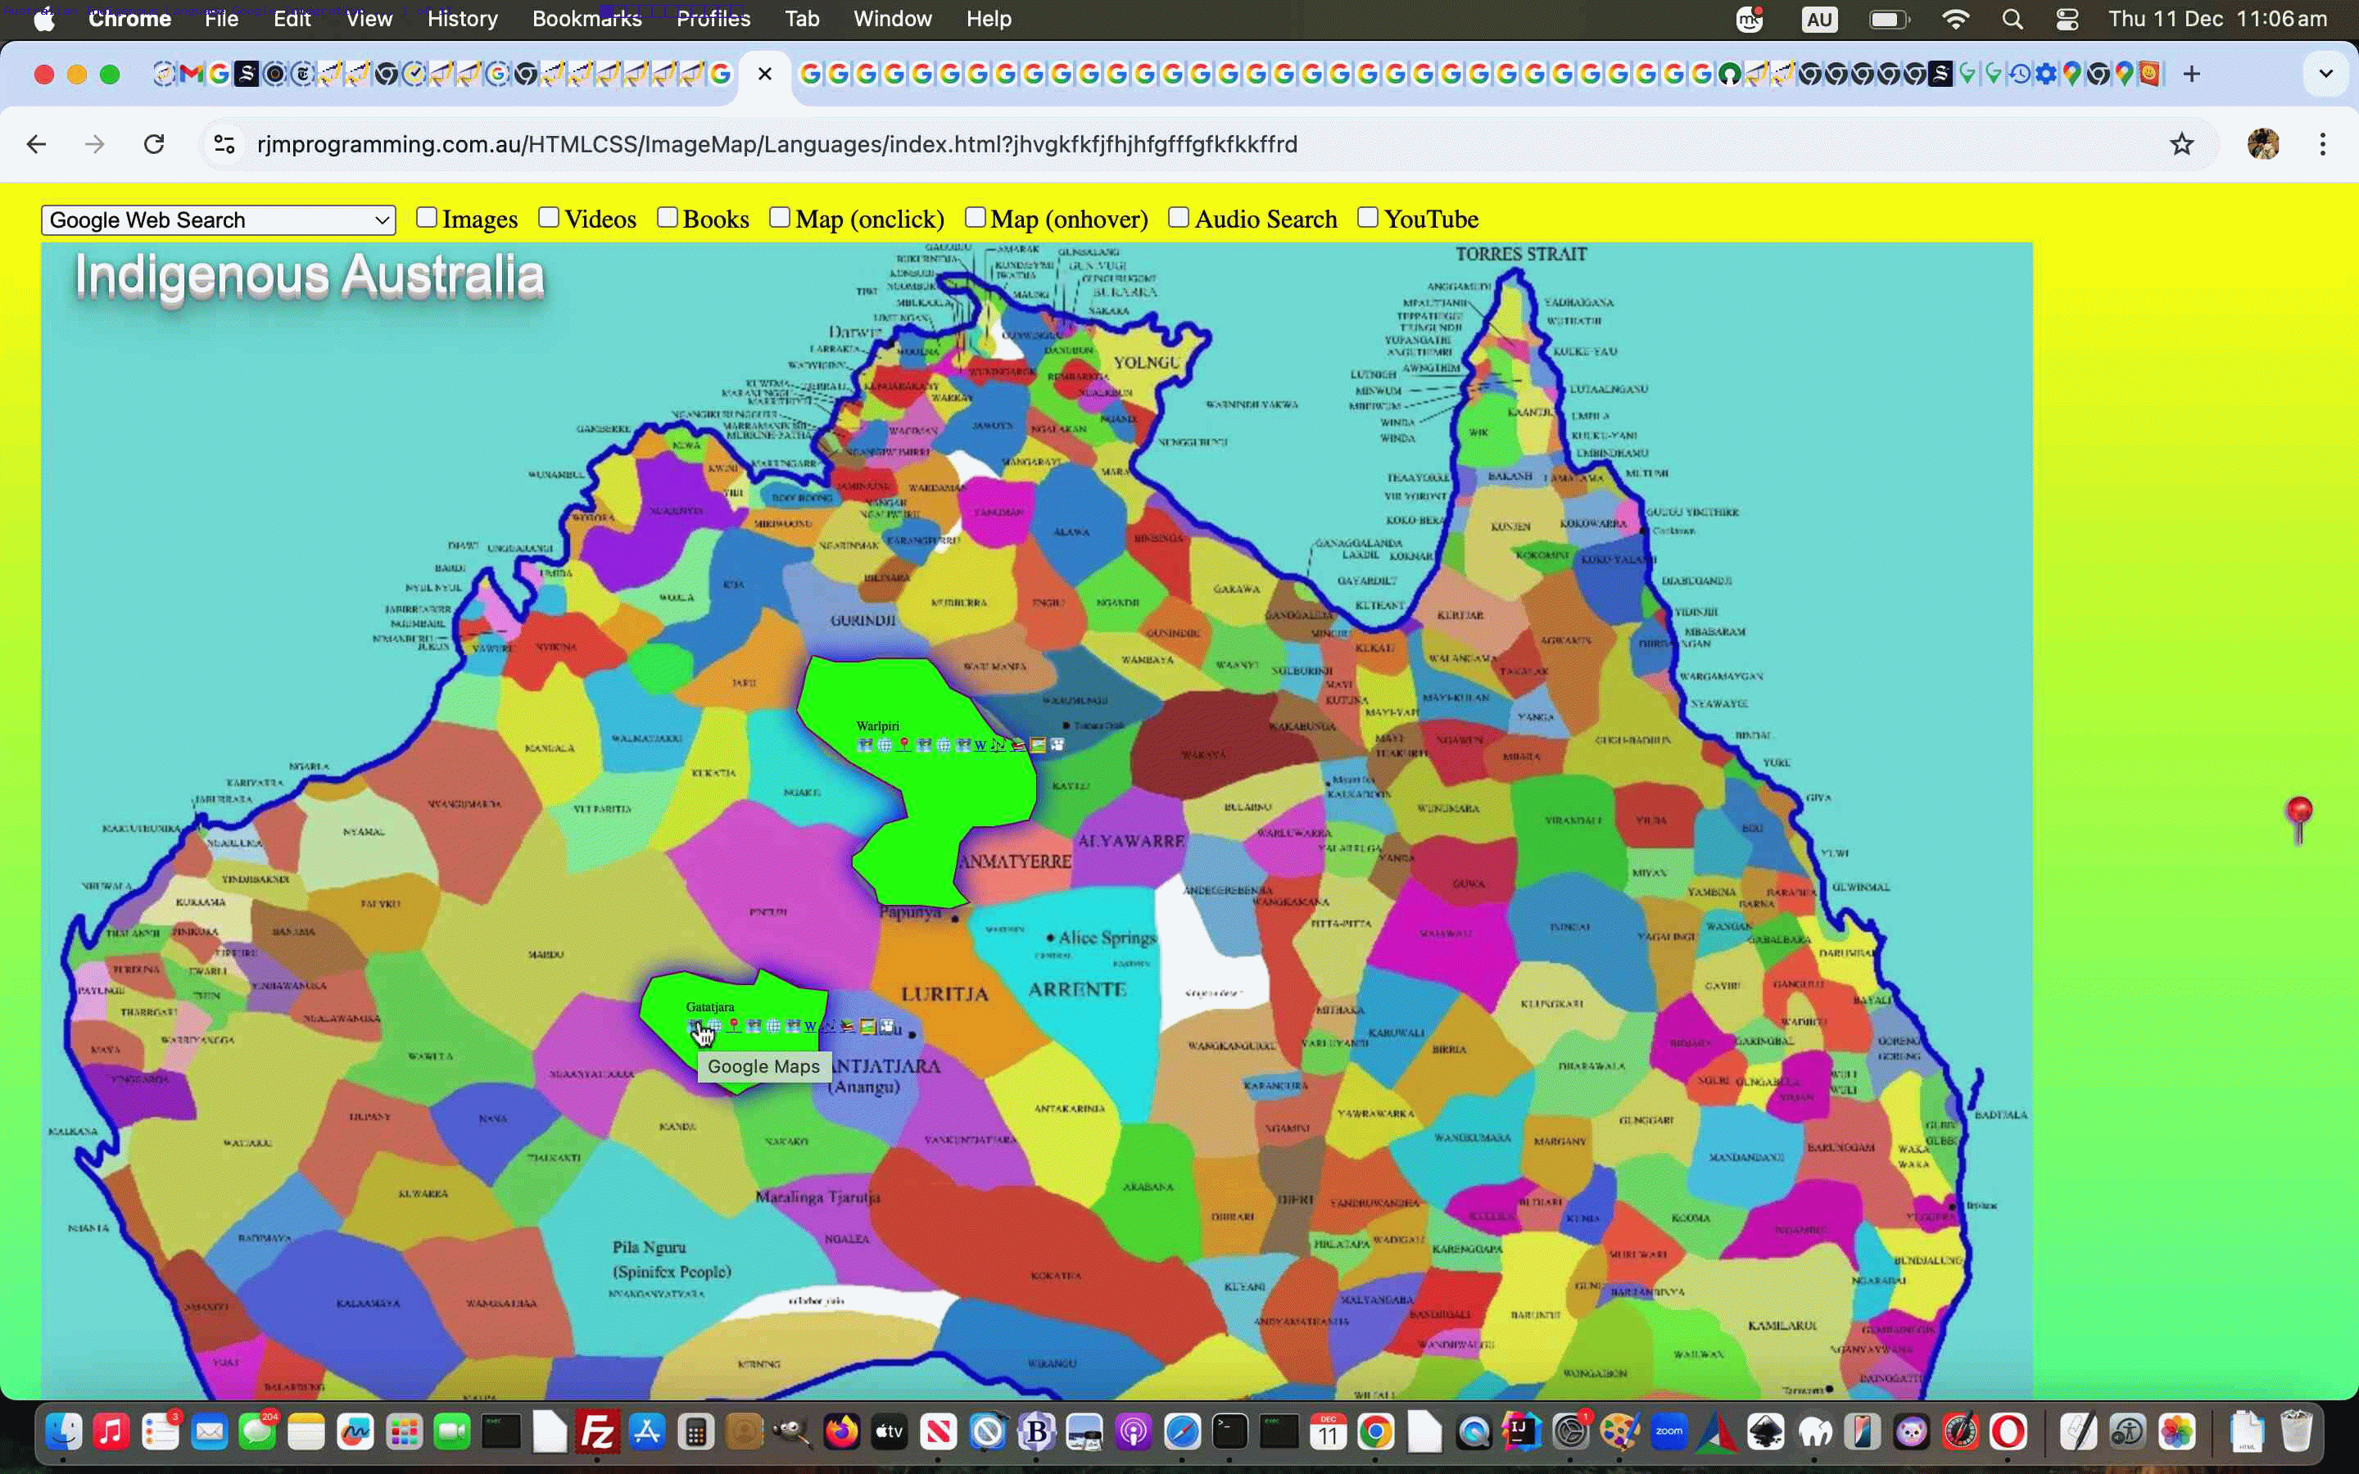
Task: Open FileZilla from the Dock
Action: coord(599,1431)
